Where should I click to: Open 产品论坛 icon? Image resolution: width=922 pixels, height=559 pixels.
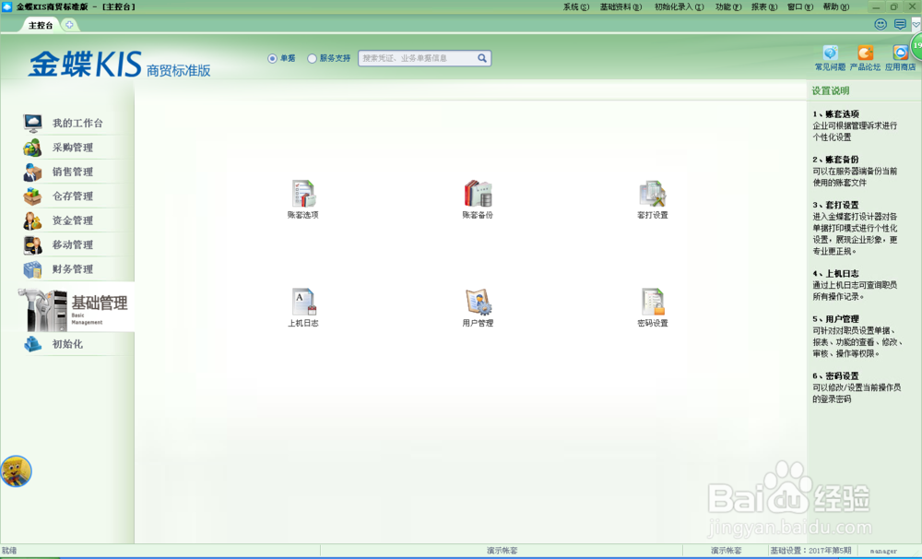[x=865, y=58]
